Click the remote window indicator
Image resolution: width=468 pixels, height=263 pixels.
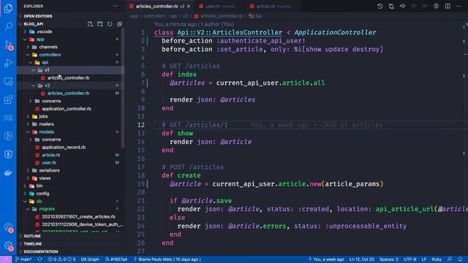pos(5,259)
